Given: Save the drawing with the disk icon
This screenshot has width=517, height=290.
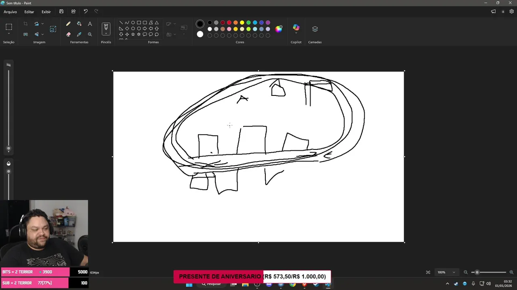Looking at the screenshot, I should [61, 12].
